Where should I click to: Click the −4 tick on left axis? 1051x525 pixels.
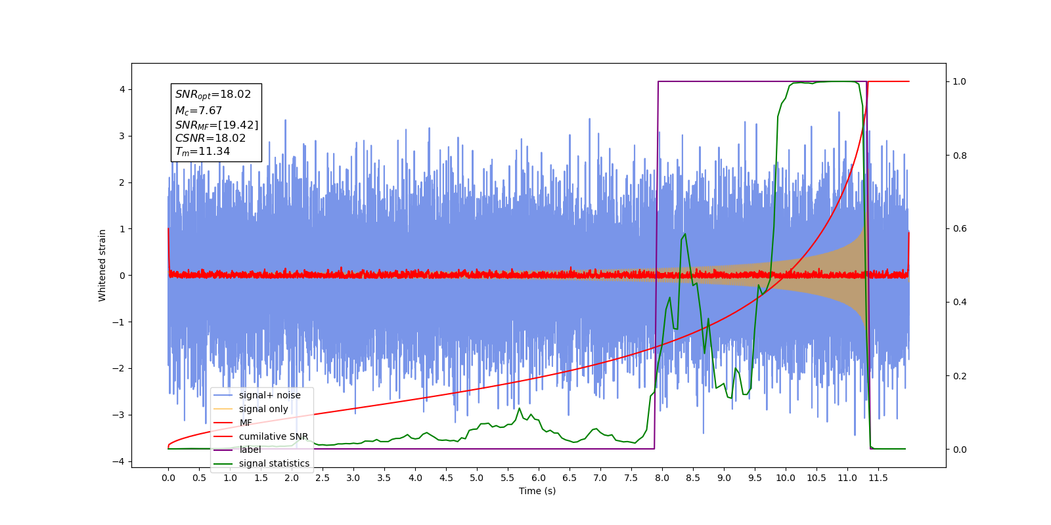118,461
